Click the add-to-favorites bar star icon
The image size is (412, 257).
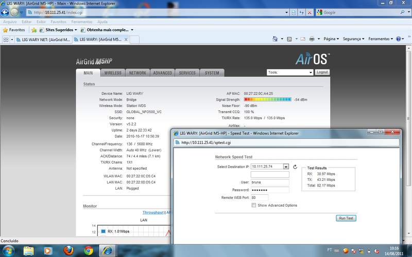click(x=34, y=30)
